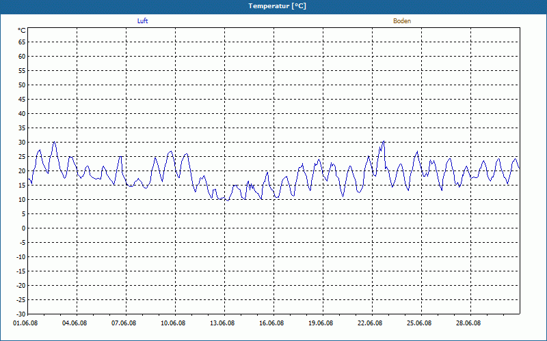Click the Boden legend label
Viewport: 547px width, 341px height.
click(402, 21)
